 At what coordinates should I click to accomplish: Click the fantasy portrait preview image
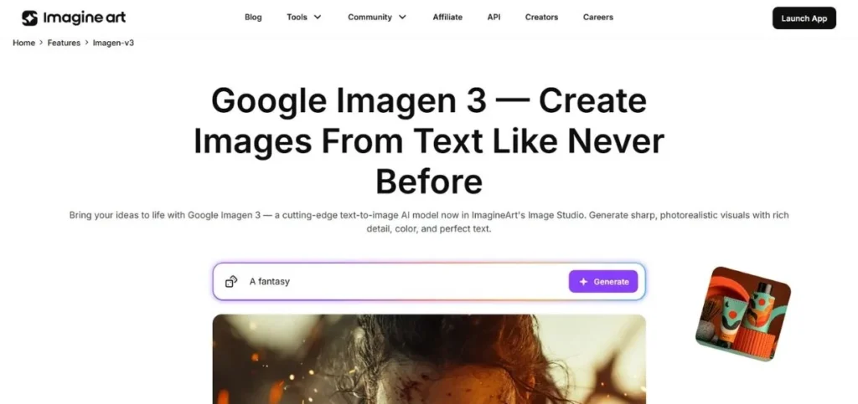pos(429,359)
